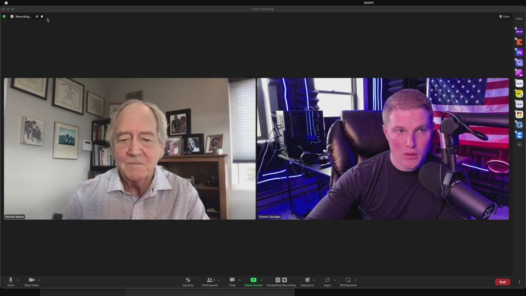The image size is (526, 296).
Task: Open Whiteboards
Action: 348,280
